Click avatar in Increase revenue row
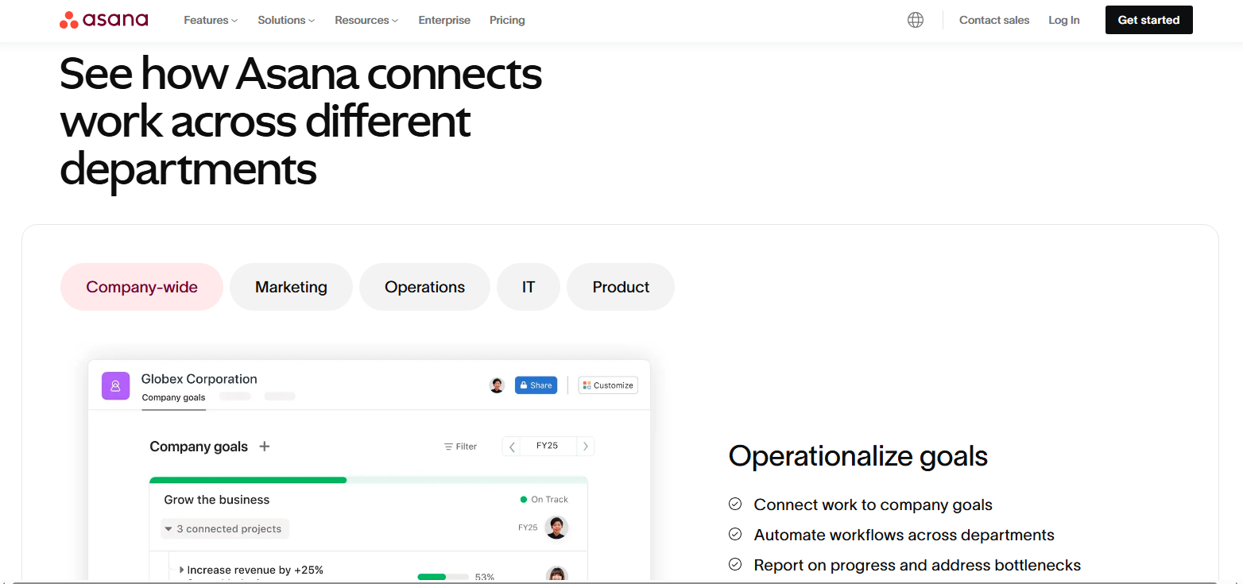This screenshot has width=1243, height=584. click(x=557, y=574)
